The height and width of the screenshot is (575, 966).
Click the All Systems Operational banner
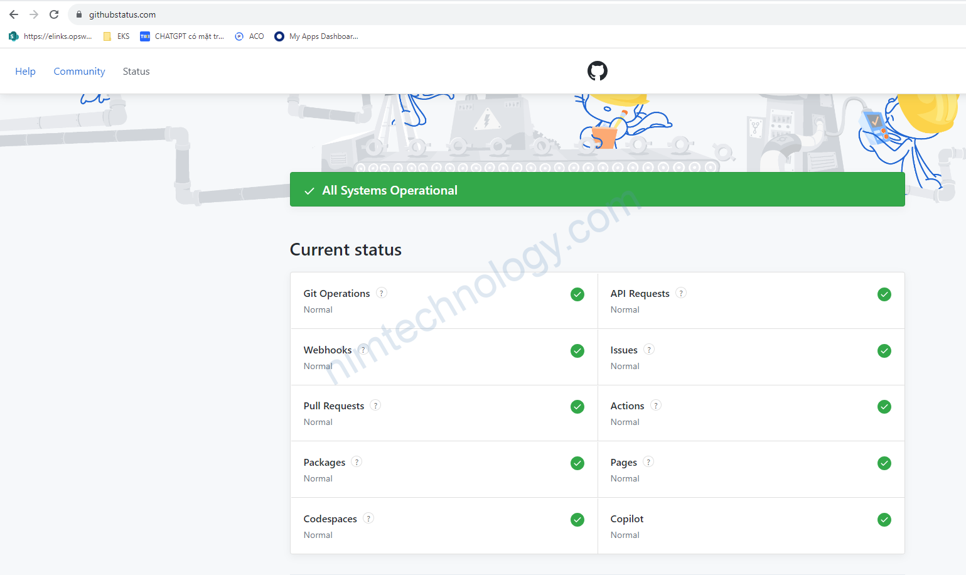coord(597,190)
